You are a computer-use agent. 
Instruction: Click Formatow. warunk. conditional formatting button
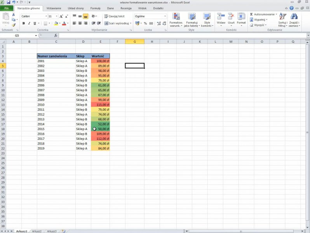click(176, 19)
